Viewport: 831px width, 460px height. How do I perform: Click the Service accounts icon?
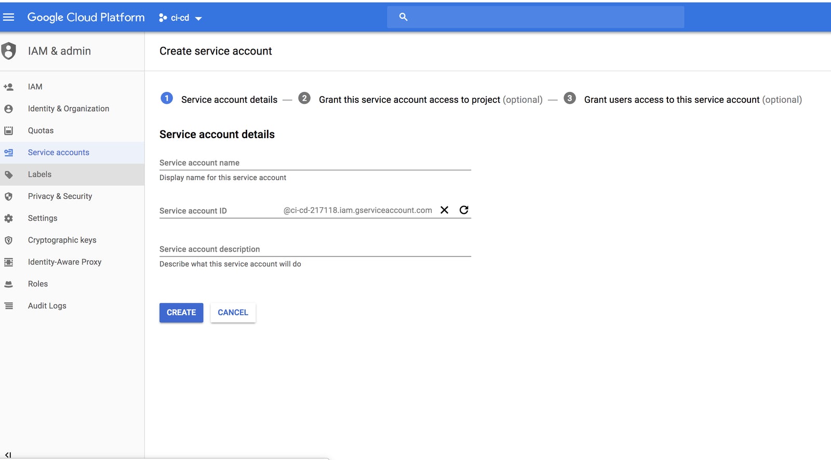[x=8, y=153]
